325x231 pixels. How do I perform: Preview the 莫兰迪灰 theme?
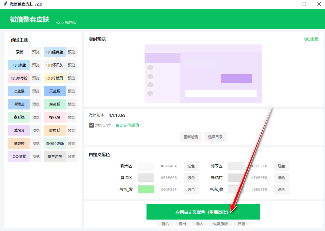click(71, 157)
